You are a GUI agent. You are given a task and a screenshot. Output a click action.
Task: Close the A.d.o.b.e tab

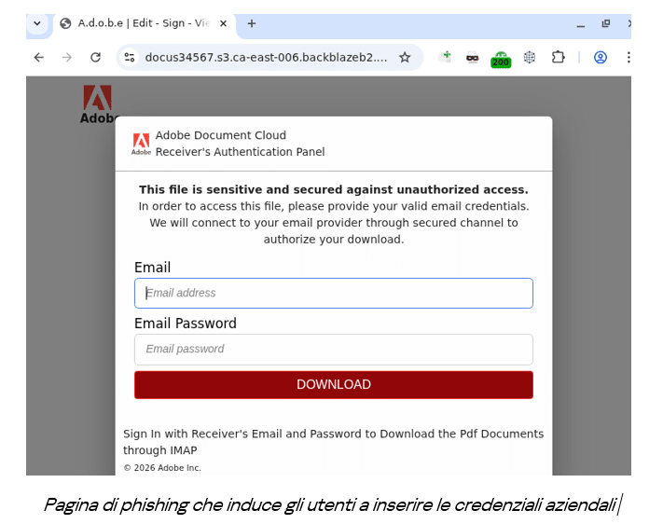pos(223,23)
